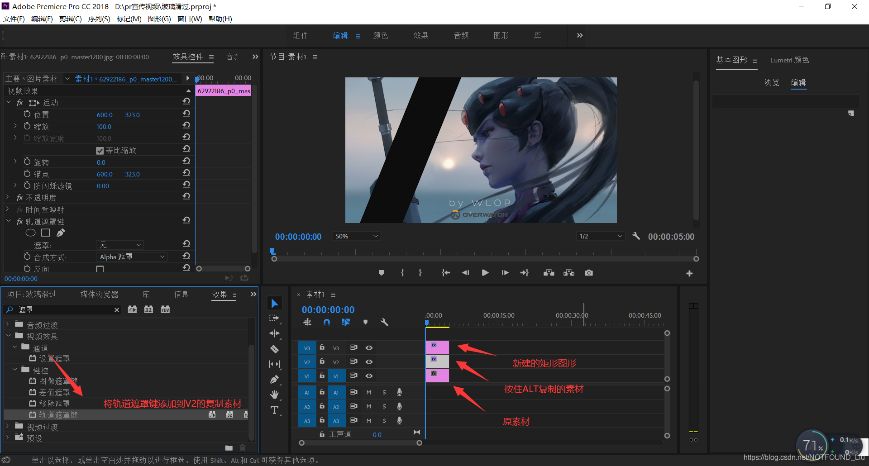The image size is (869, 466).
Task: Switch to the Lumetri 颜色 tab
Action: point(789,60)
